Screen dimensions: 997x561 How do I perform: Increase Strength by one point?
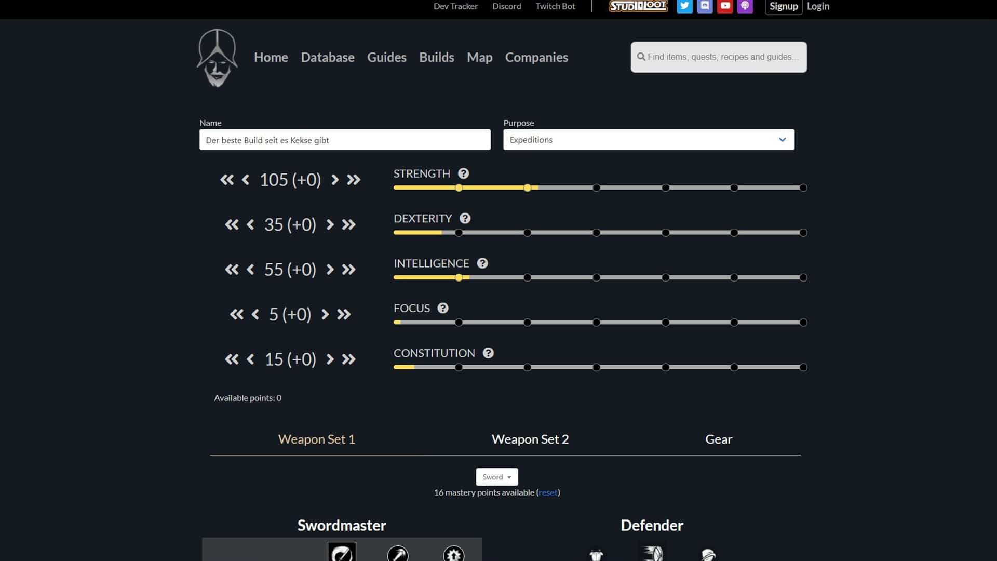click(335, 180)
